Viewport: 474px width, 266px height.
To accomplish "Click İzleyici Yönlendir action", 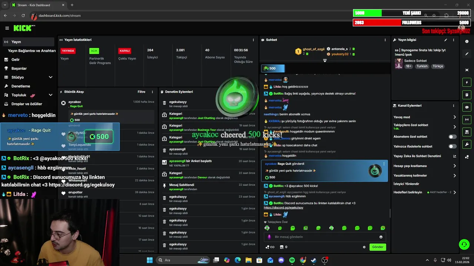I will (406, 184).
